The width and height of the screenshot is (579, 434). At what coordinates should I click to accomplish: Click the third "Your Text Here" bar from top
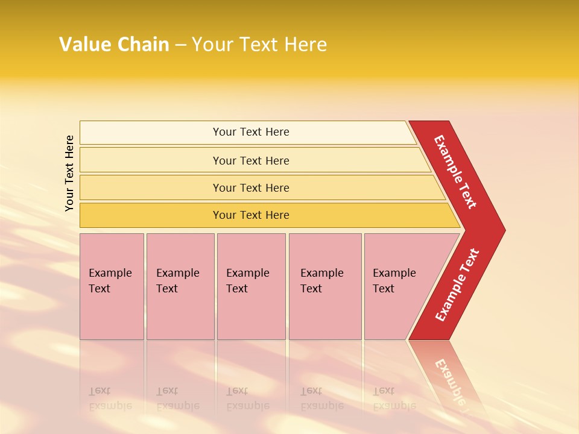pos(251,187)
